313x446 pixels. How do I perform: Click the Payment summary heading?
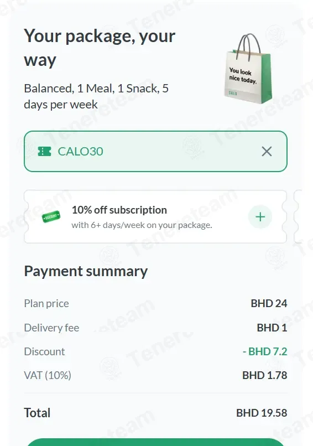point(86,271)
